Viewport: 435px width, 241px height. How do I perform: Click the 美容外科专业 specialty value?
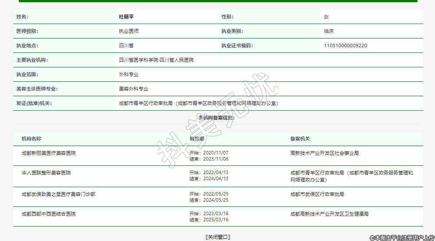click(134, 89)
